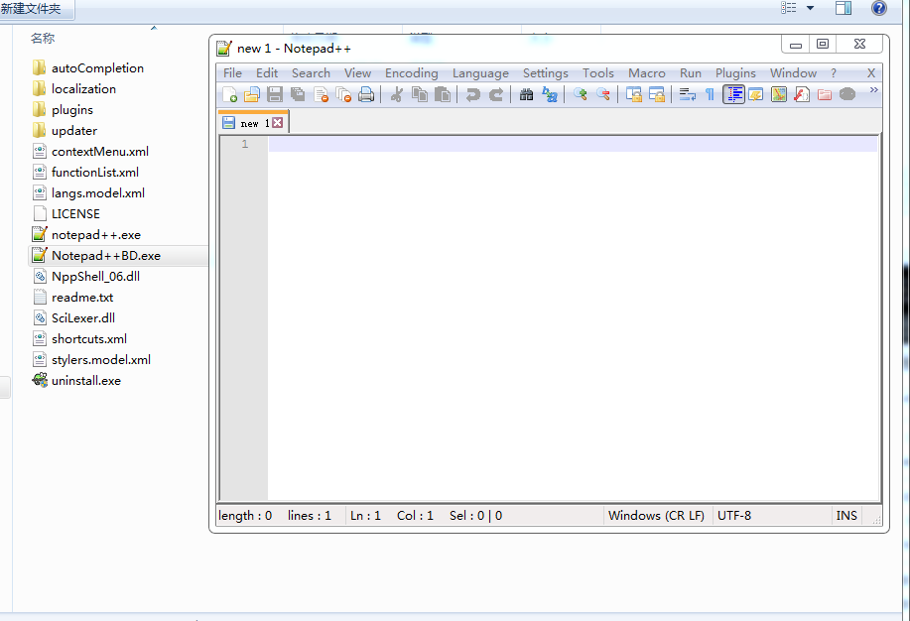Viewport: 910px width, 621px height.
Task: Click the Cut scissors icon
Action: coord(397,94)
